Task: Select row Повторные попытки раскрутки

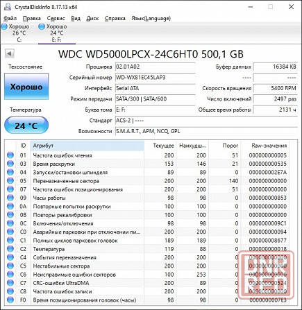Action: tap(147, 206)
